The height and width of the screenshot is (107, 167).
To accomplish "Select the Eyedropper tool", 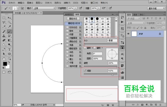I will 10,27.
